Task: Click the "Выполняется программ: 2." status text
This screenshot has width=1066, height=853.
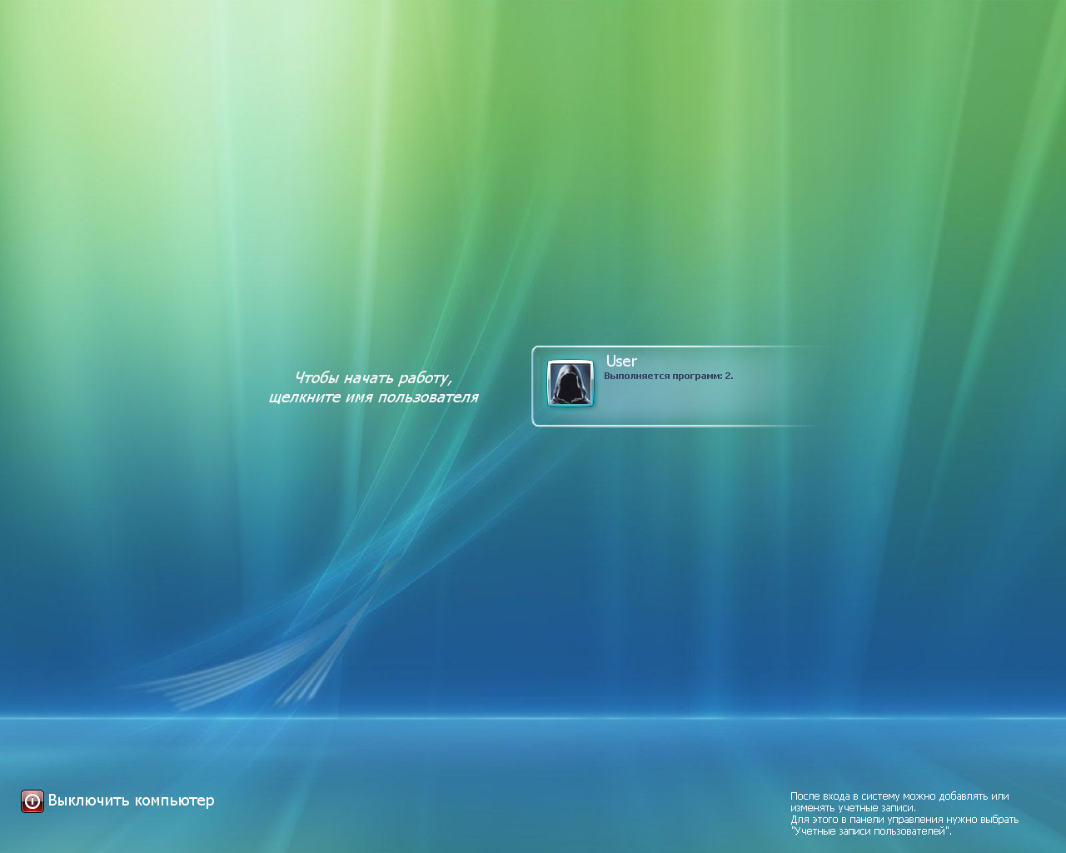Action: coord(668,376)
